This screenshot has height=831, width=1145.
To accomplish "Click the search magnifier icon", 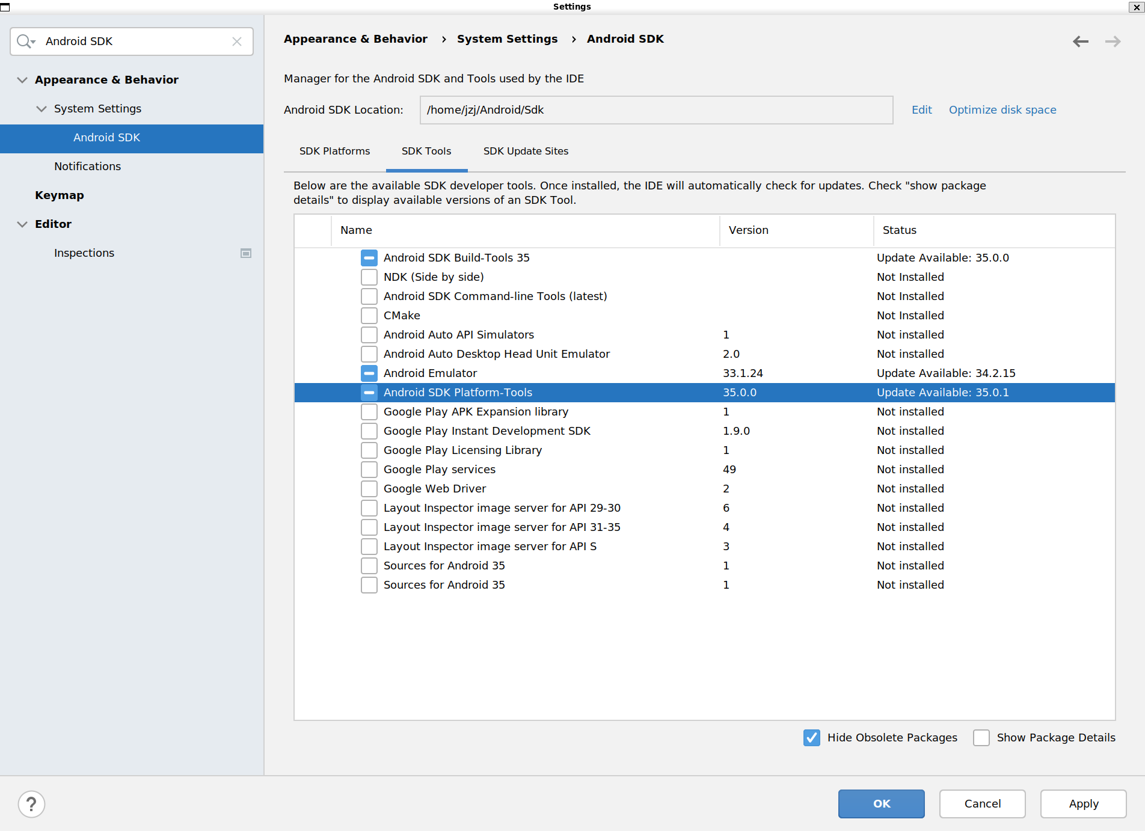I will coord(25,41).
